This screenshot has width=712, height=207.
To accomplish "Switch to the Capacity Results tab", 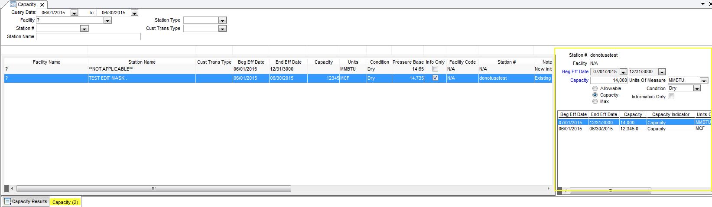I will point(26,201).
